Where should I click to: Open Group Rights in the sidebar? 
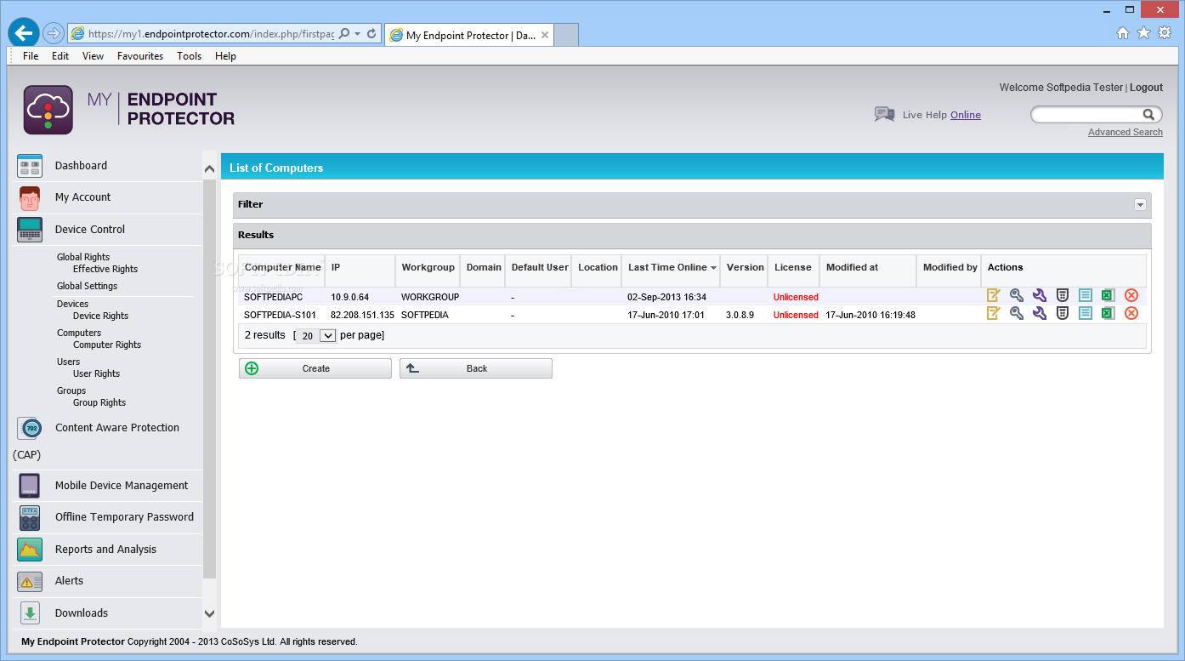[99, 402]
